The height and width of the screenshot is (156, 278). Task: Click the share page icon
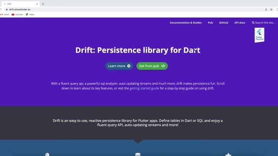pyautogui.click(x=266, y=10)
